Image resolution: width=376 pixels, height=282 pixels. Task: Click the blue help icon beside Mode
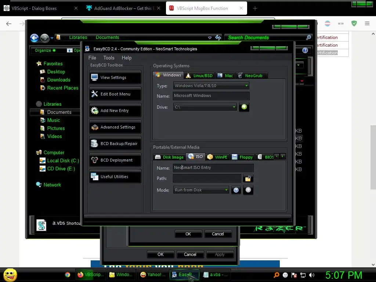tap(236, 190)
